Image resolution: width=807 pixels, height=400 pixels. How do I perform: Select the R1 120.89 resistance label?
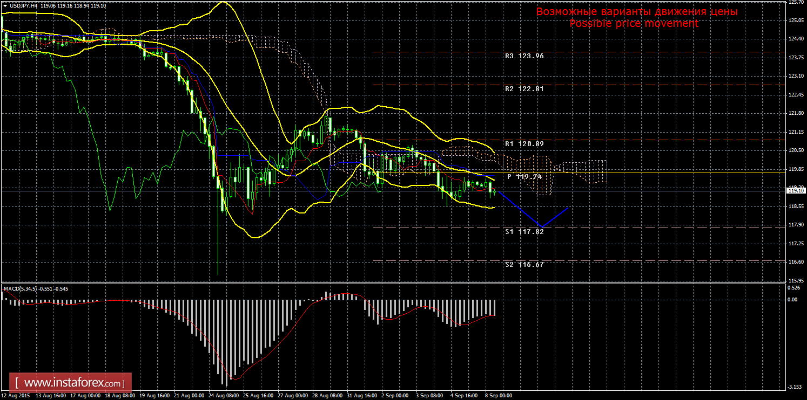pos(524,144)
